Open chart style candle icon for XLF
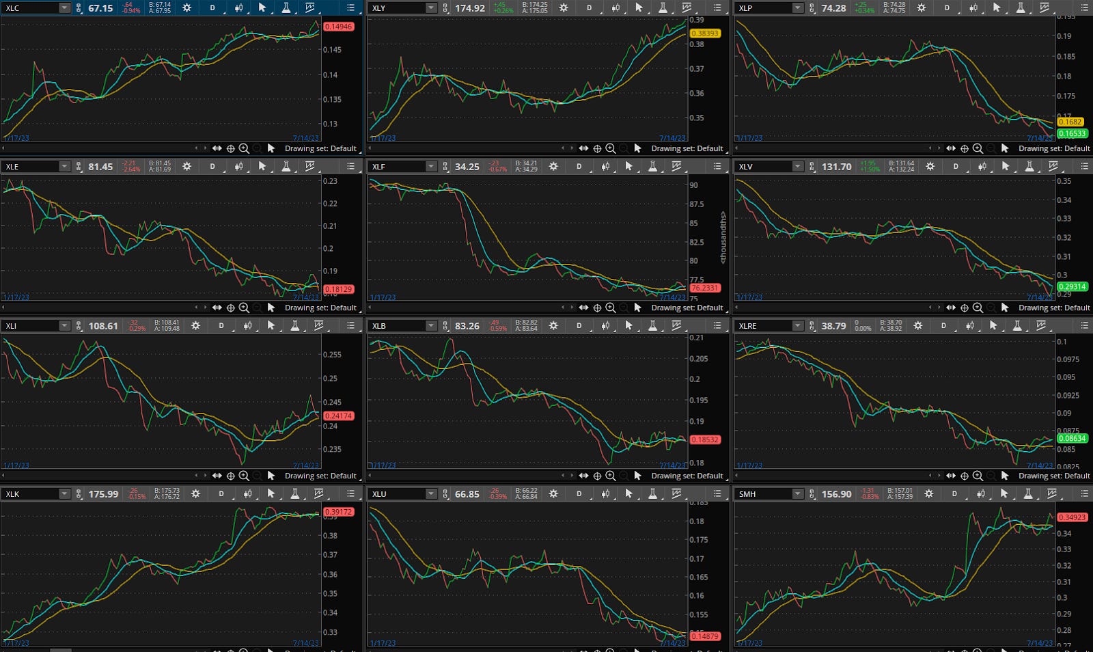 (x=605, y=166)
